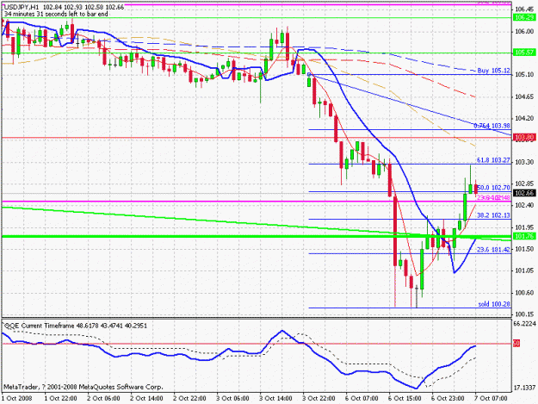Click the 6 Oct 07:00 time axis label
Screen dimensions: 538x404
click(362, 399)
